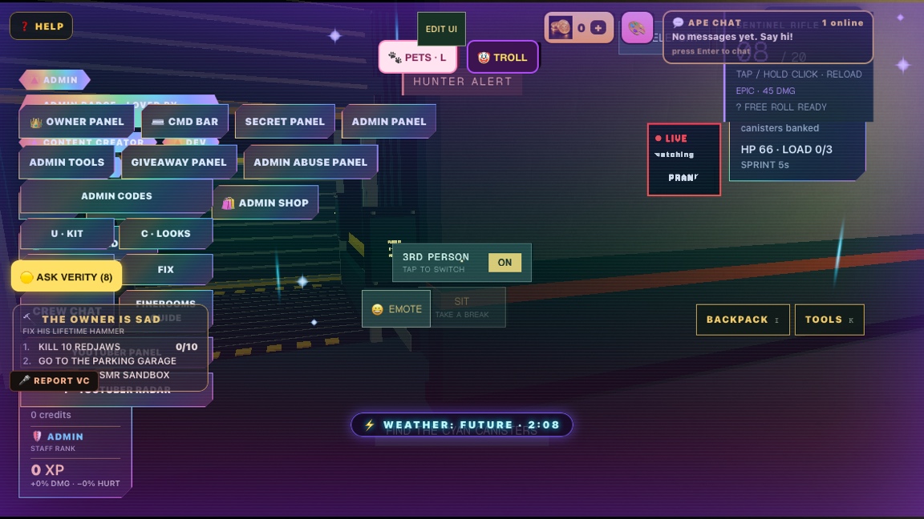
Task: Select the C · LOOKS button
Action: tap(165, 234)
